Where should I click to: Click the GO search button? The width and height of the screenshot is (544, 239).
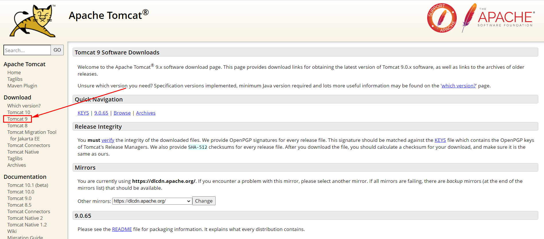[57, 50]
